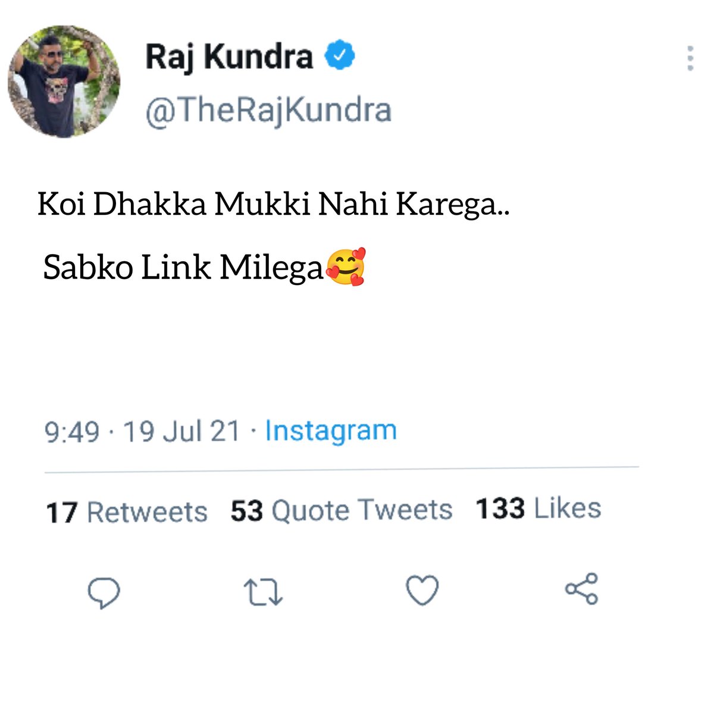The height and width of the screenshot is (714, 714).
Task: Click the reply speech bubble icon
Action: pyautogui.click(x=104, y=592)
